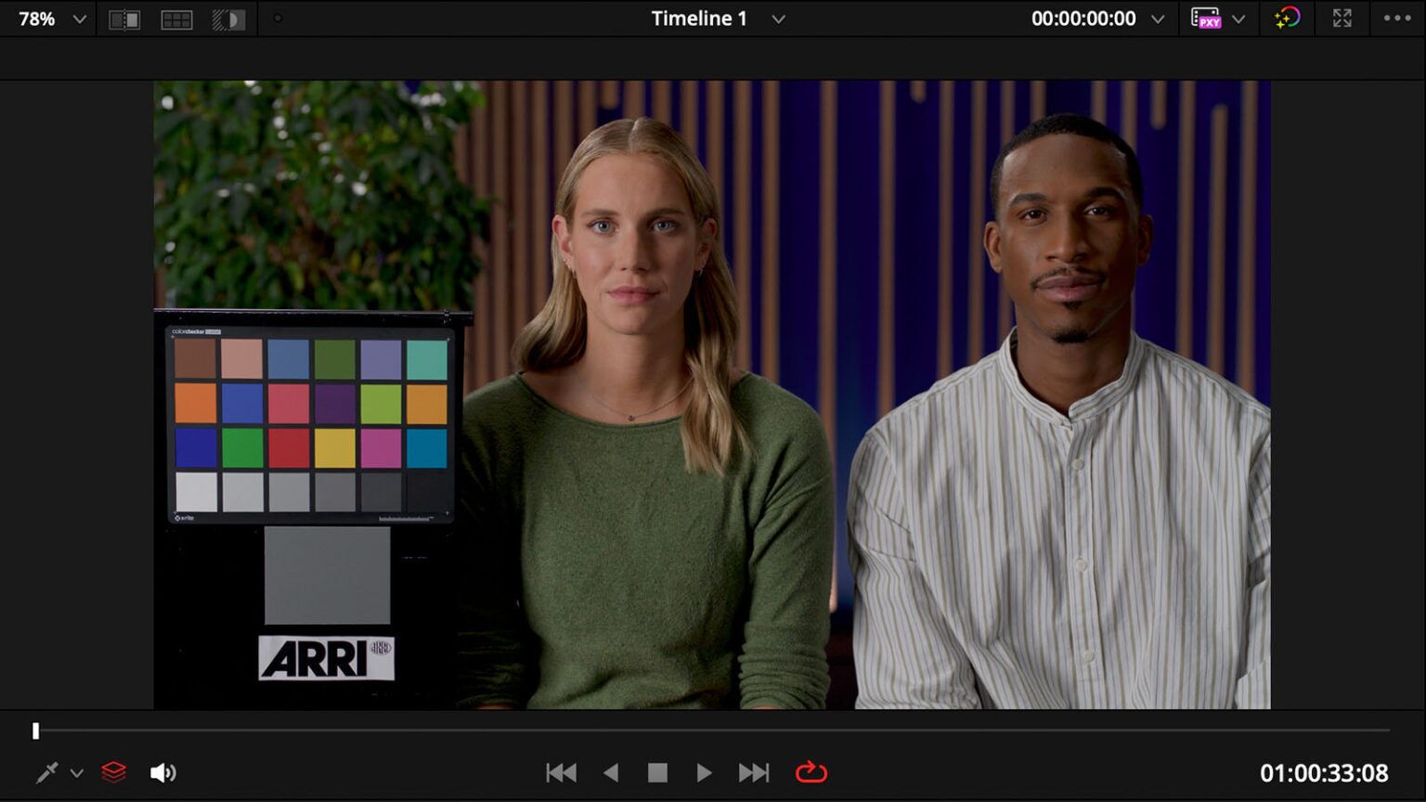Screen dimensions: 1426x802
Task: Select the eyedropper color picker tool
Action: click(45, 772)
